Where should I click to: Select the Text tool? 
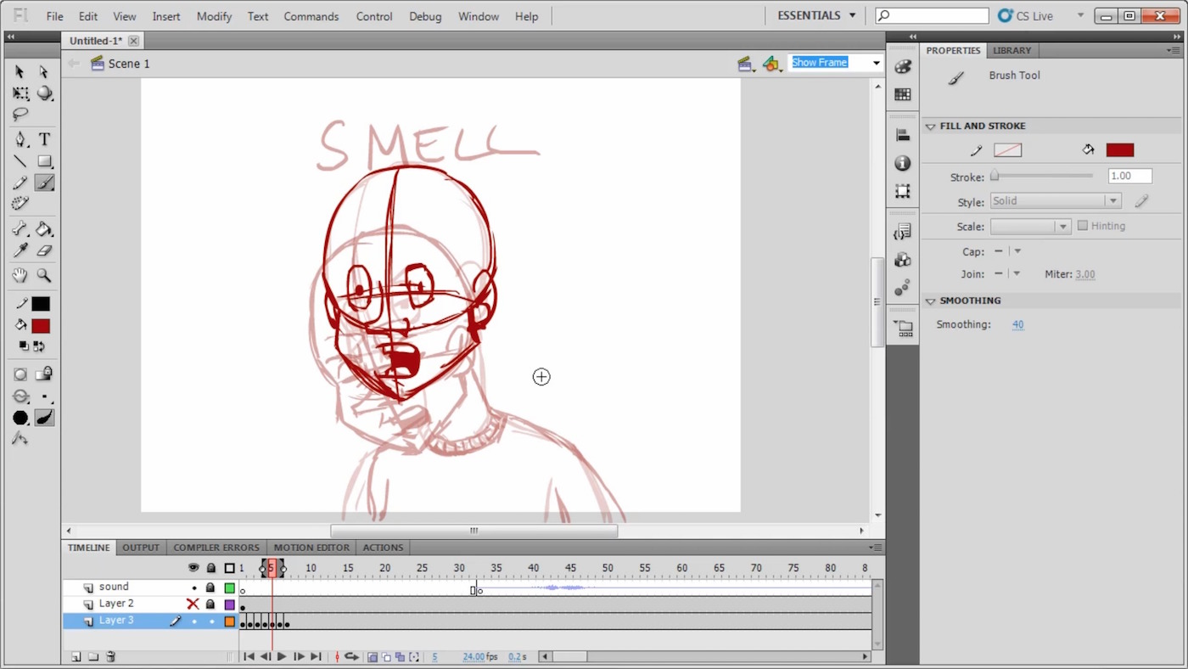coord(44,139)
